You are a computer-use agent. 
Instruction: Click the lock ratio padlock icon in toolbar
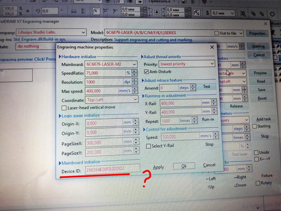(28, 11)
